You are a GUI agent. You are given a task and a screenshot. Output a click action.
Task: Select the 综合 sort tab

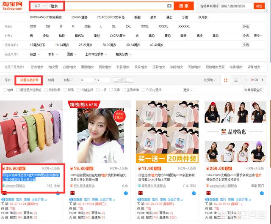[x=8, y=80]
